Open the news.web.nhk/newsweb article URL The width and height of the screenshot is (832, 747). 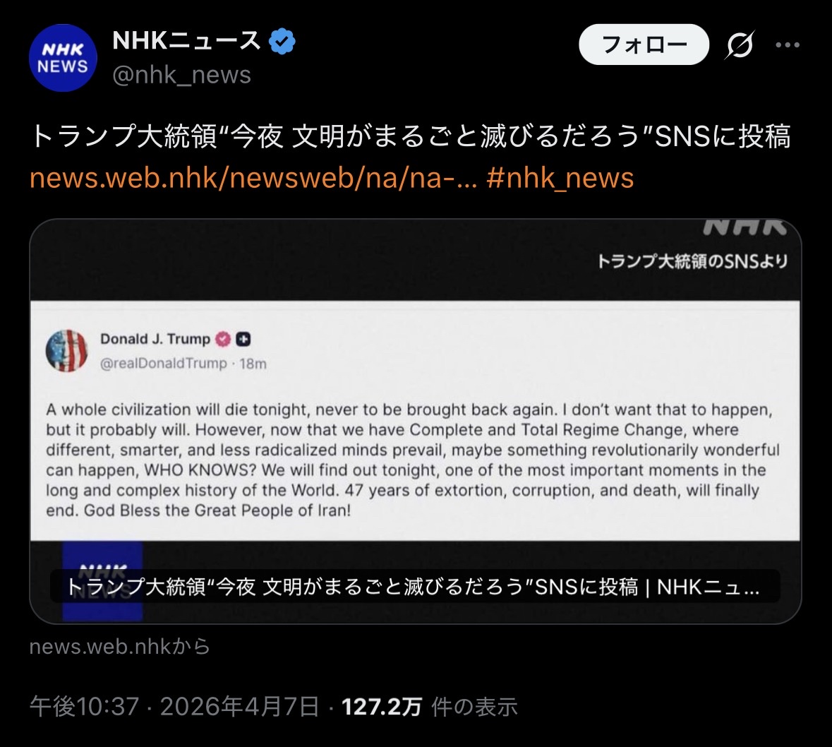[253, 177]
